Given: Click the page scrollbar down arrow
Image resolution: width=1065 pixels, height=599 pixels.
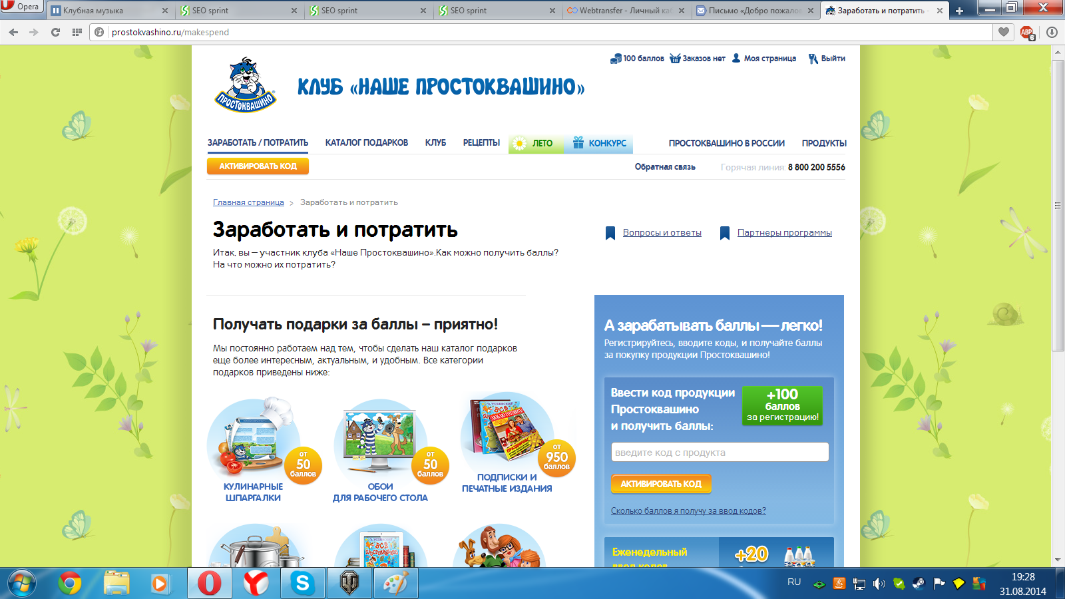Looking at the screenshot, I should (1058, 560).
